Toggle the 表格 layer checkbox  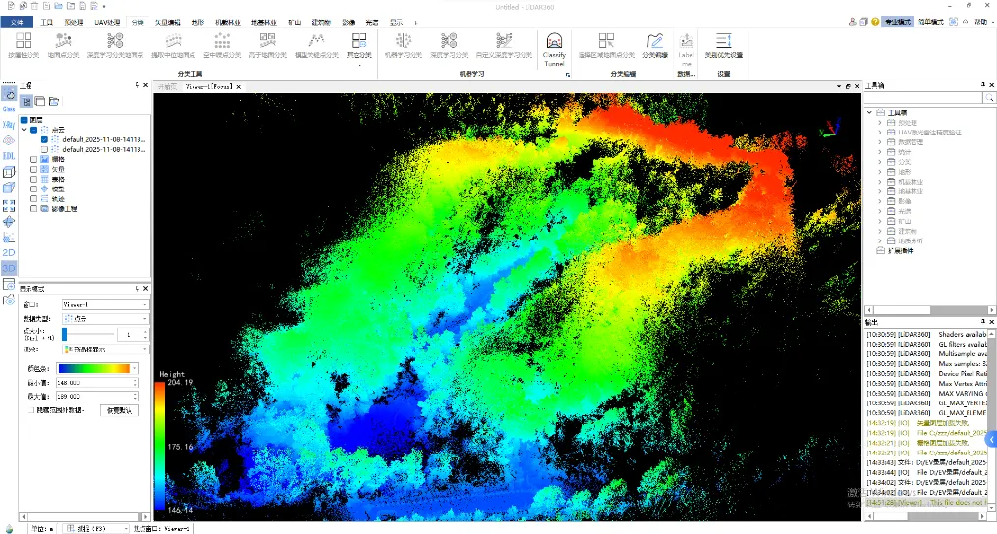33,180
